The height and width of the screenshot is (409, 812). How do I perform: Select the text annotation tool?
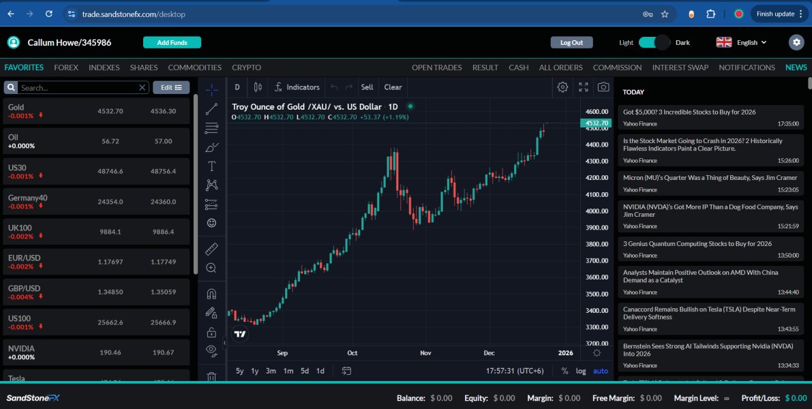point(211,166)
